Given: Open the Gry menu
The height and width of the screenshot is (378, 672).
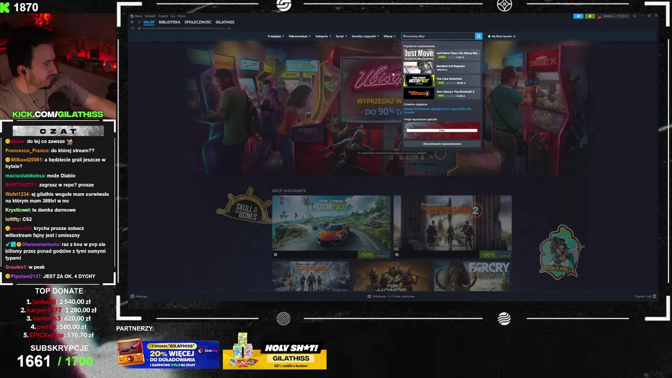Looking at the screenshot, I should pyautogui.click(x=173, y=16).
